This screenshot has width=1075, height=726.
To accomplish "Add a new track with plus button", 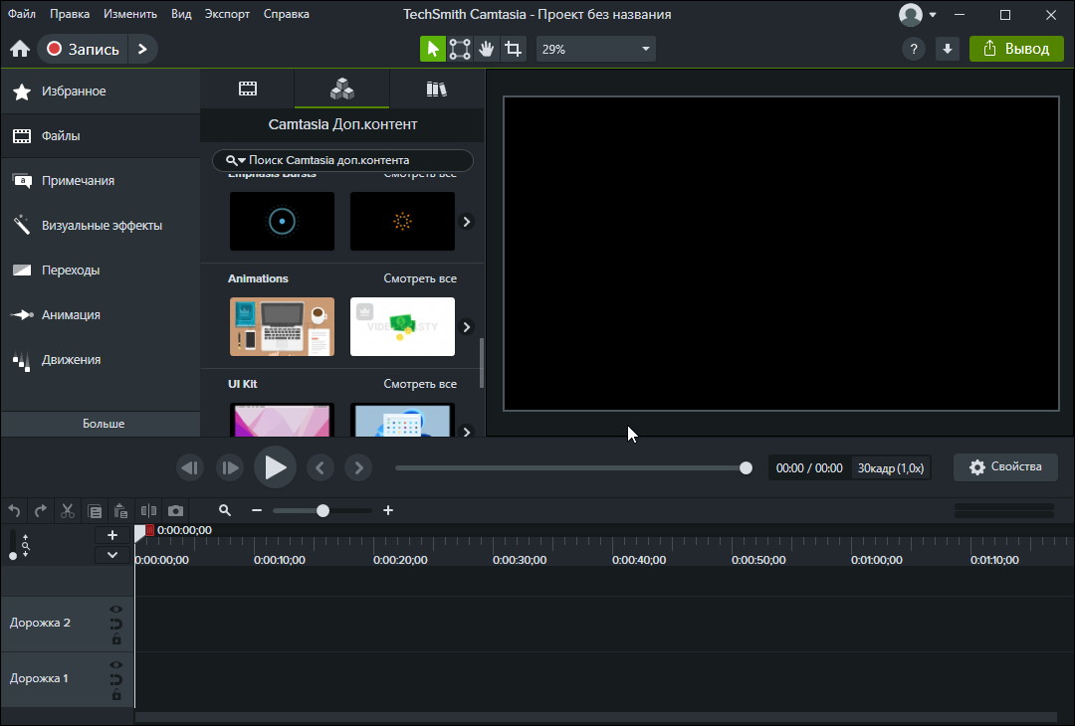I will [x=112, y=535].
